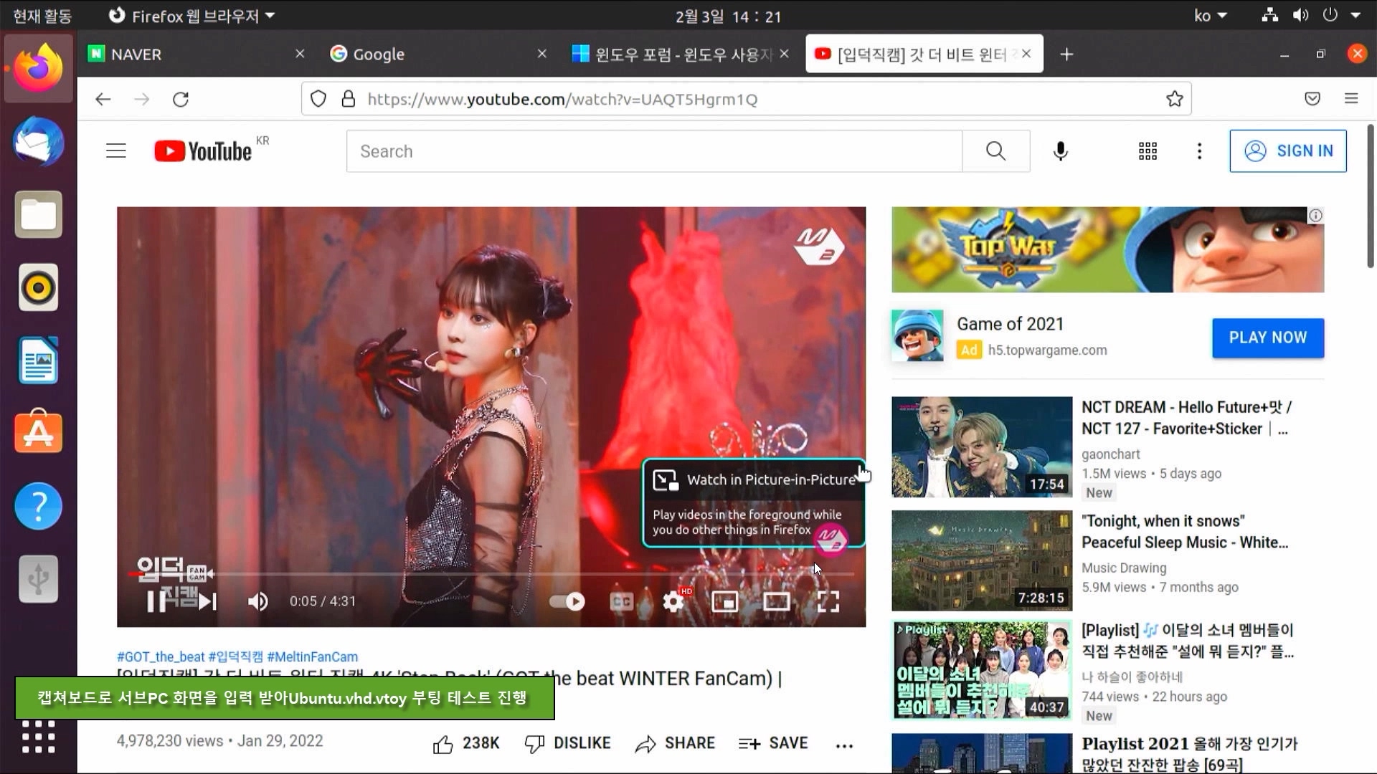Mute the video volume speaker

click(x=257, y=602)
